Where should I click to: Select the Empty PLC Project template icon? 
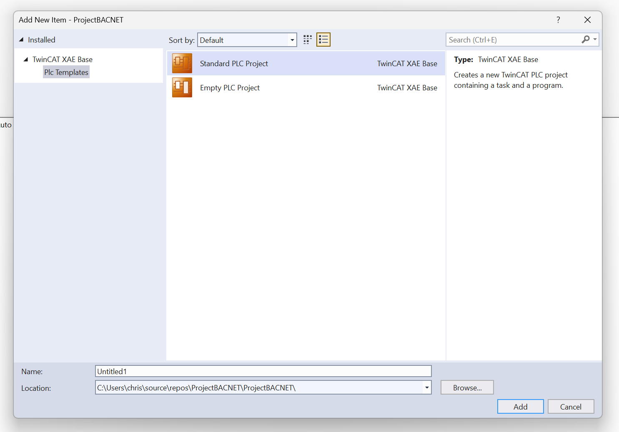[x=182, y=87]
